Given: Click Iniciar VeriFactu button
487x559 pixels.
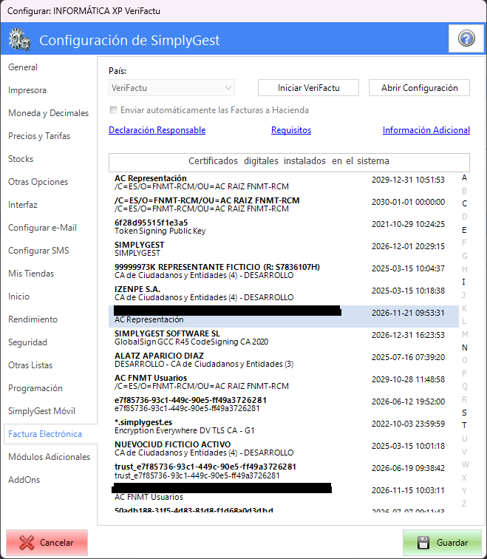Looking at the screenshot, I should point(308,88).
